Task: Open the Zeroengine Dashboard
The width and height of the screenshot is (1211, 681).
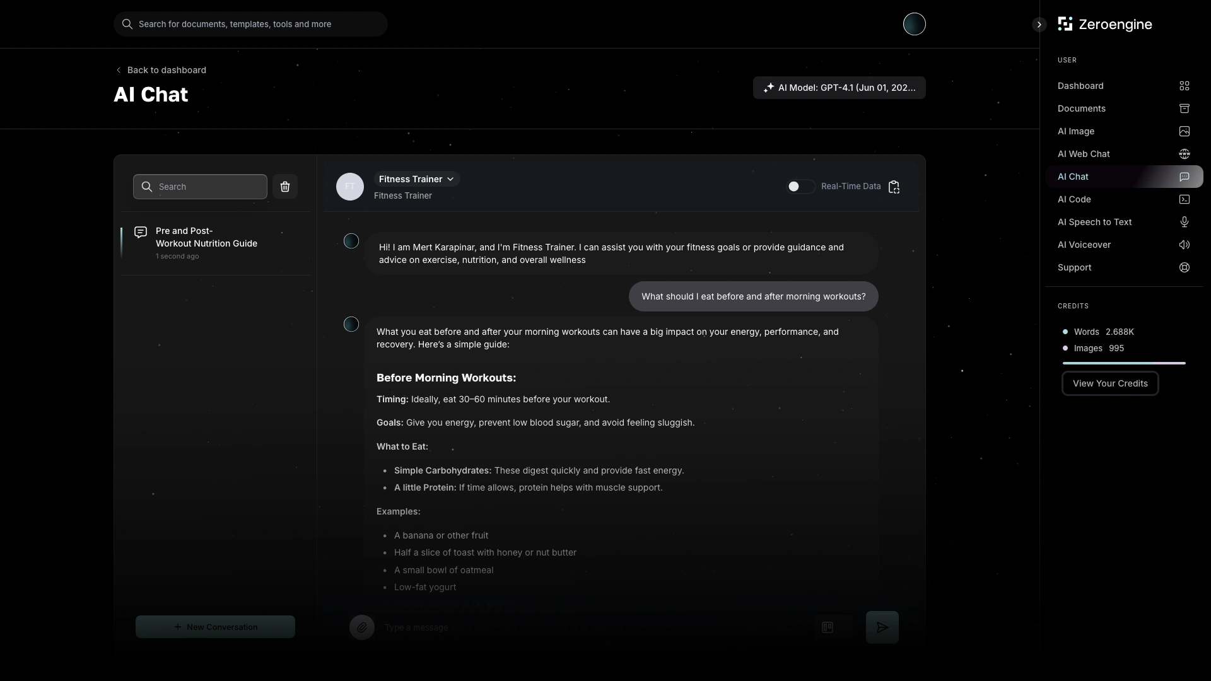Action: click(1080, 86)
